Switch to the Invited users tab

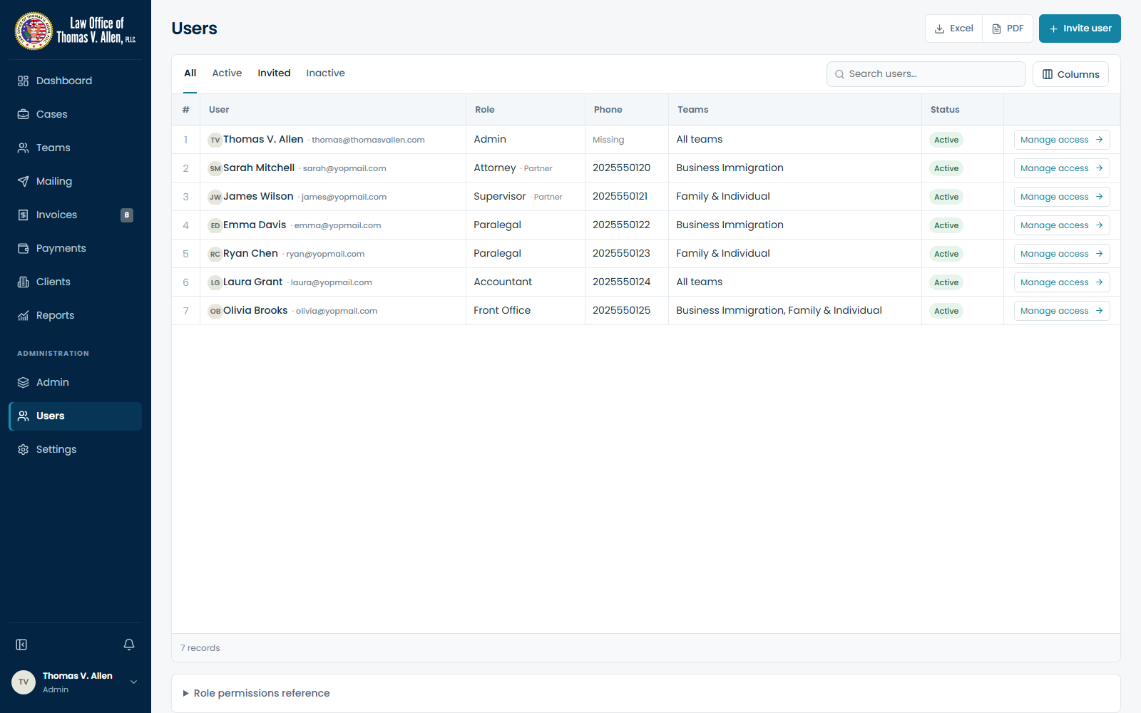(x=274, y=73)
